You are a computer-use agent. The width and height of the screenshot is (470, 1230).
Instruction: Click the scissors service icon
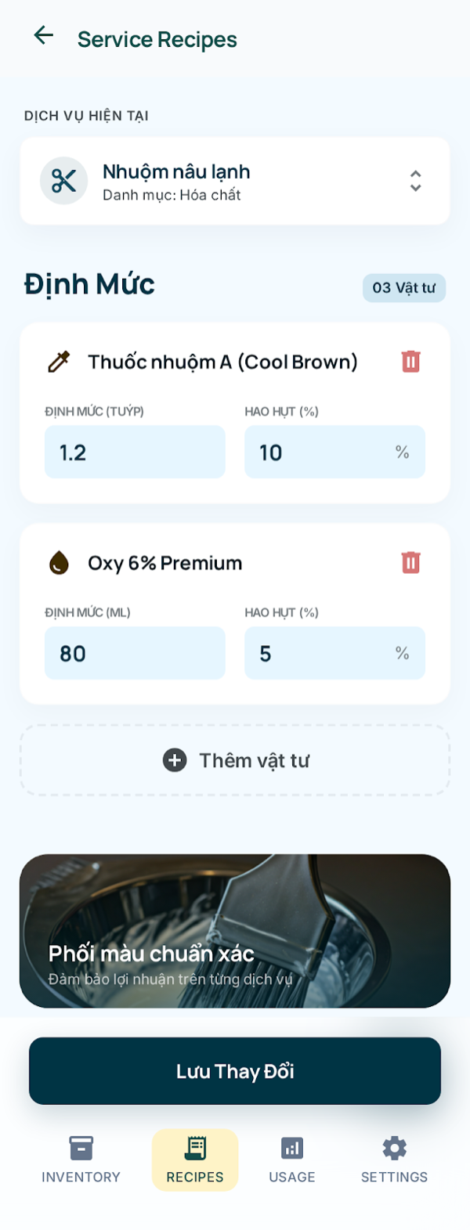pos(63,181)
